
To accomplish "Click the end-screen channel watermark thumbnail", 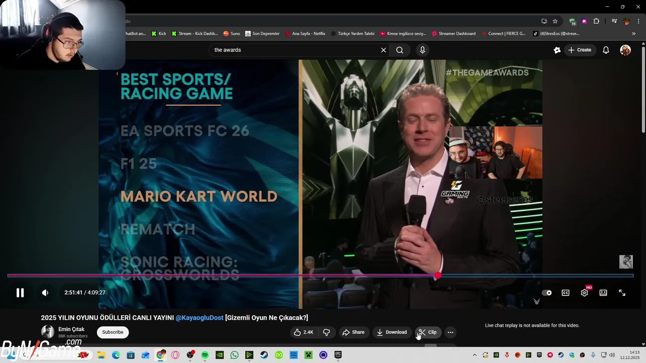I will pos(626,262).
